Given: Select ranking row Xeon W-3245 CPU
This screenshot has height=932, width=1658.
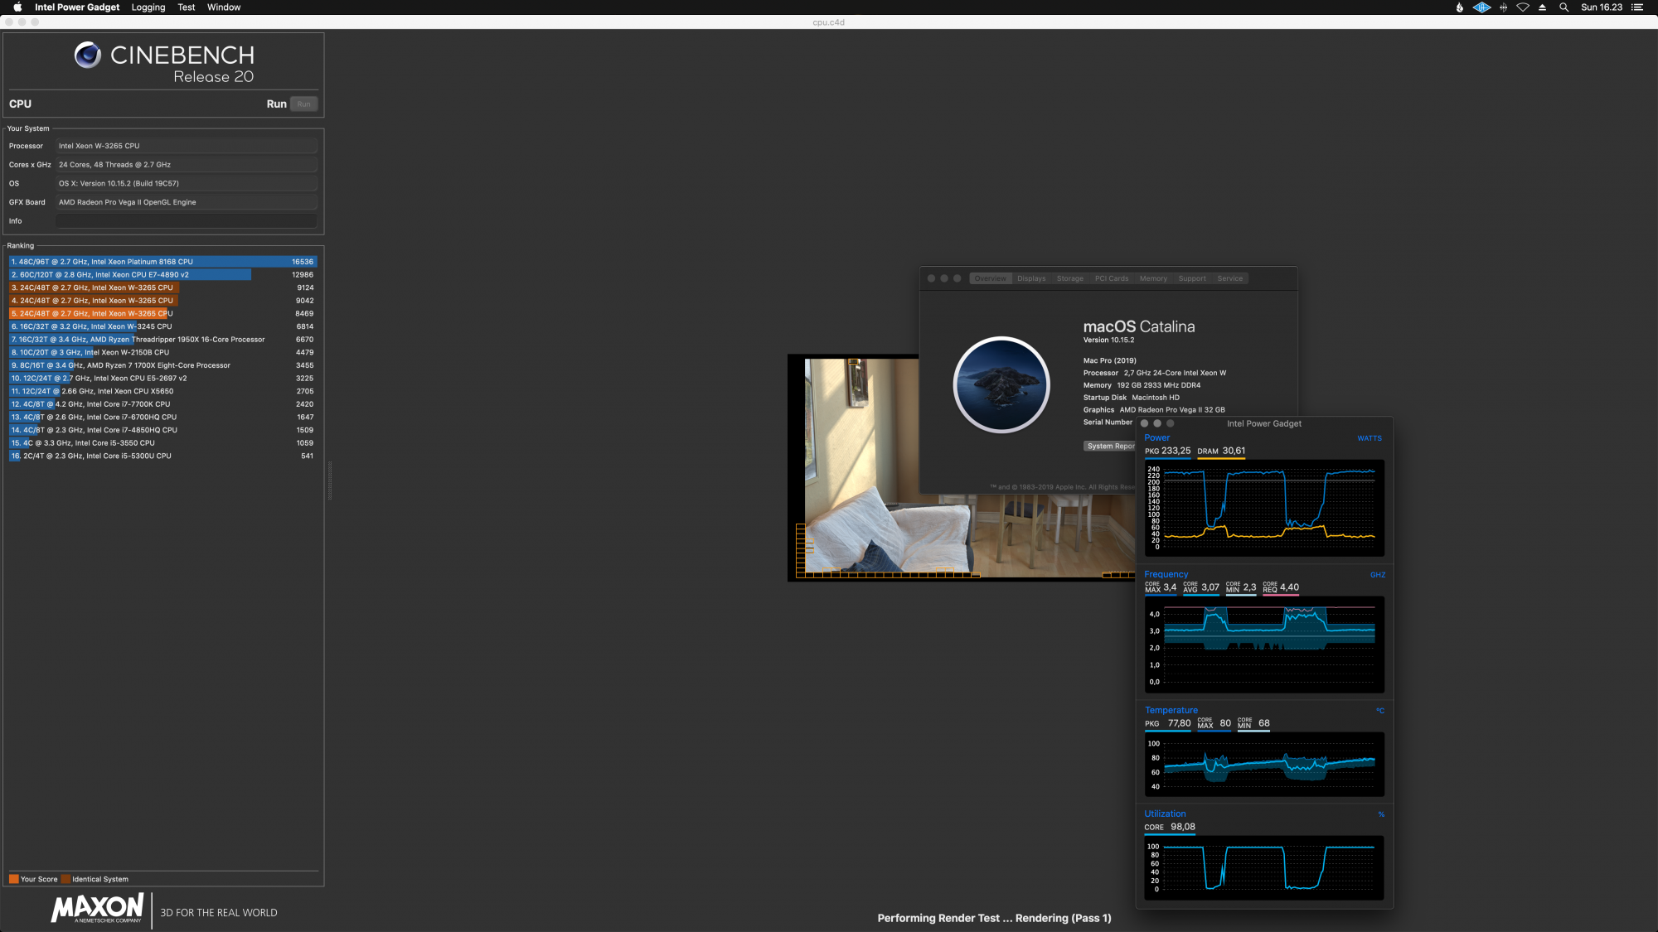Looking at the screenshot, I should (x=162, y=326).
